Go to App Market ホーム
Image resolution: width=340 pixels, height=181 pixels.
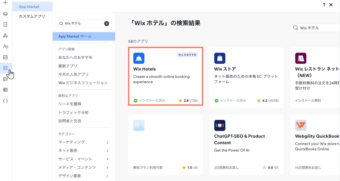(x=84, y=36)
